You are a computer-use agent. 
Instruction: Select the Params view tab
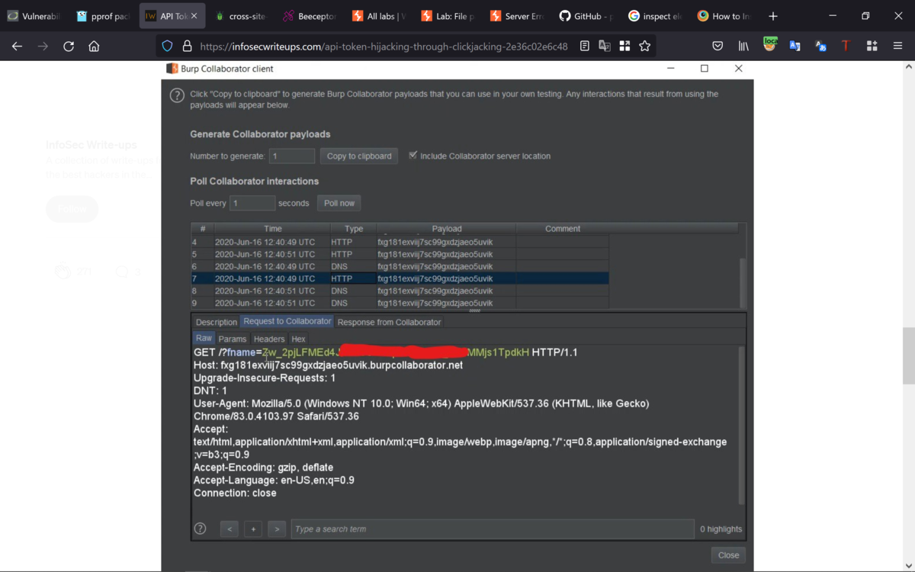233,339
